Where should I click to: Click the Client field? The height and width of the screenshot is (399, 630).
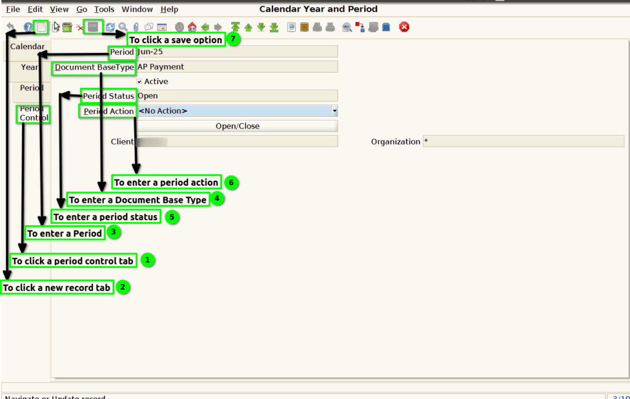(237, 141)
